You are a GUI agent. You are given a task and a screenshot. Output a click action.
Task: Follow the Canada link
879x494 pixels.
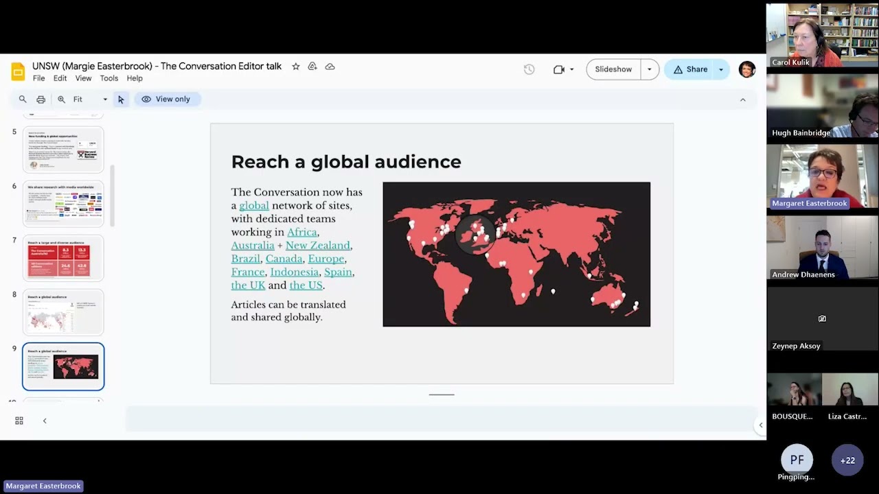click(x=284, y=259)
